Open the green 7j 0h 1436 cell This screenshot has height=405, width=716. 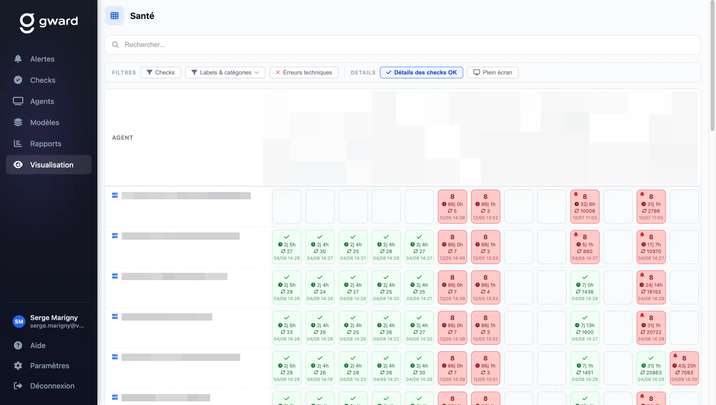pyautogui.click(x=585, y=288)
